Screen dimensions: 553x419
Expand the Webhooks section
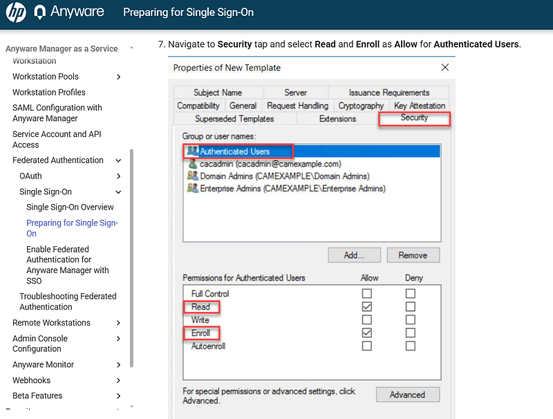click(118, 380)
